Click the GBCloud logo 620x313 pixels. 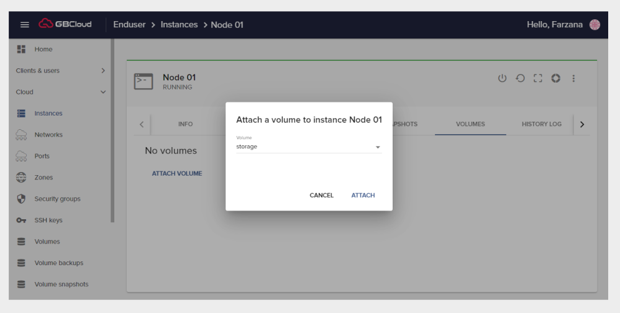point(65,25)
